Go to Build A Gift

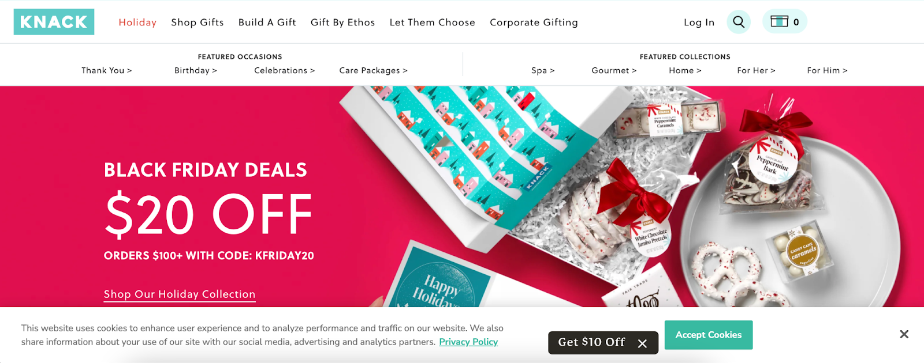coord(267,22)
